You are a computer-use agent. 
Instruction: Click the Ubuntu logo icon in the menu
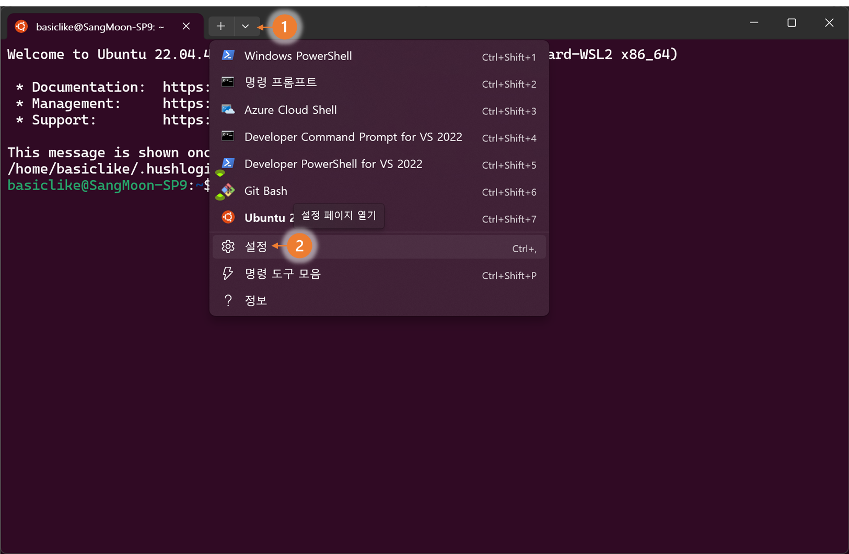pos(228,217)
